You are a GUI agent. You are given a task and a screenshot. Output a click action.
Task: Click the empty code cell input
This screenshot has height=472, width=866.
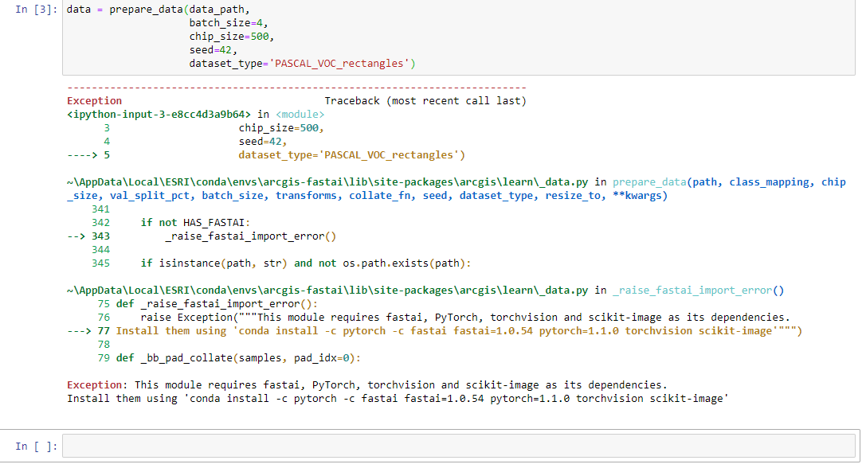458,446
